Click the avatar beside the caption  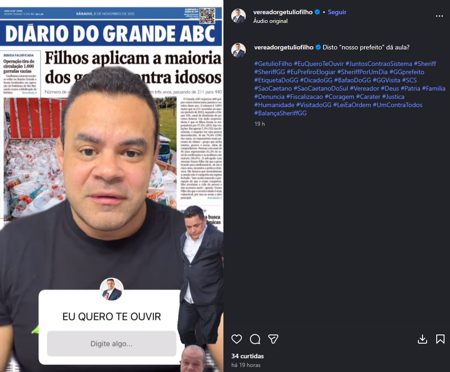pyautogui.click(x=239, y=50)
